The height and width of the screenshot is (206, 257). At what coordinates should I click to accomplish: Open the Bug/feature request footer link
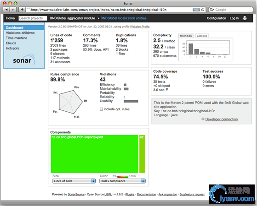[x=192, y=194]
